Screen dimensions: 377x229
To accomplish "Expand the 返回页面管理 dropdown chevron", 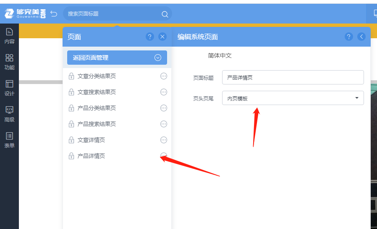I will pyautogui.click(x=158, y=58).
